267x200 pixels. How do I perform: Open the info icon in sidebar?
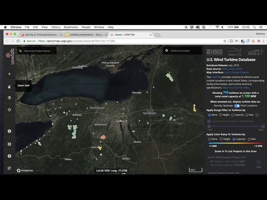[9, 131]
